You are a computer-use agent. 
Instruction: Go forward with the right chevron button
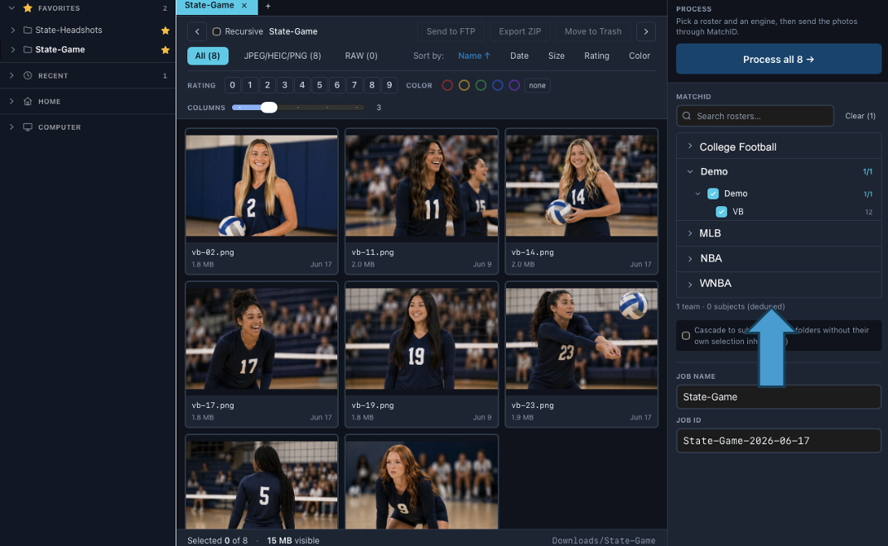(645, 31)
